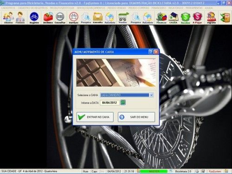This screenshot has height=174, width=232.
Task: Click the SAIR DO MENU button
Action: (136, 117)
